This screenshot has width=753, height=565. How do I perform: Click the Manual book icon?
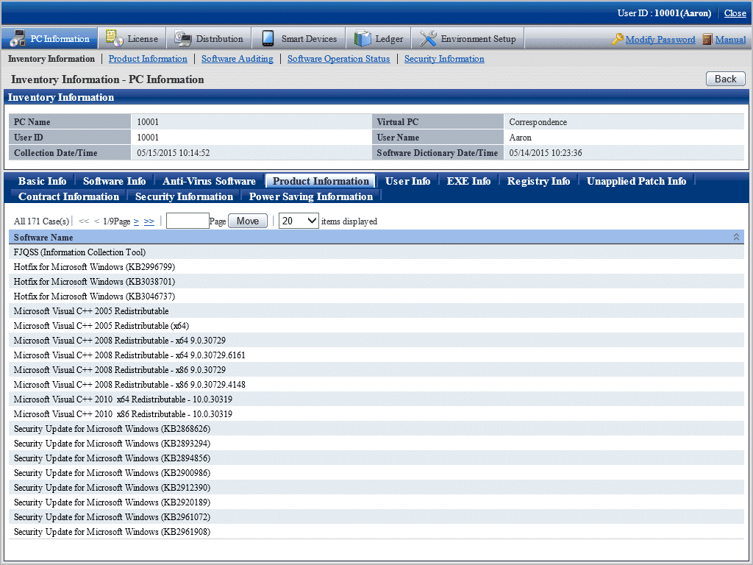707,39
